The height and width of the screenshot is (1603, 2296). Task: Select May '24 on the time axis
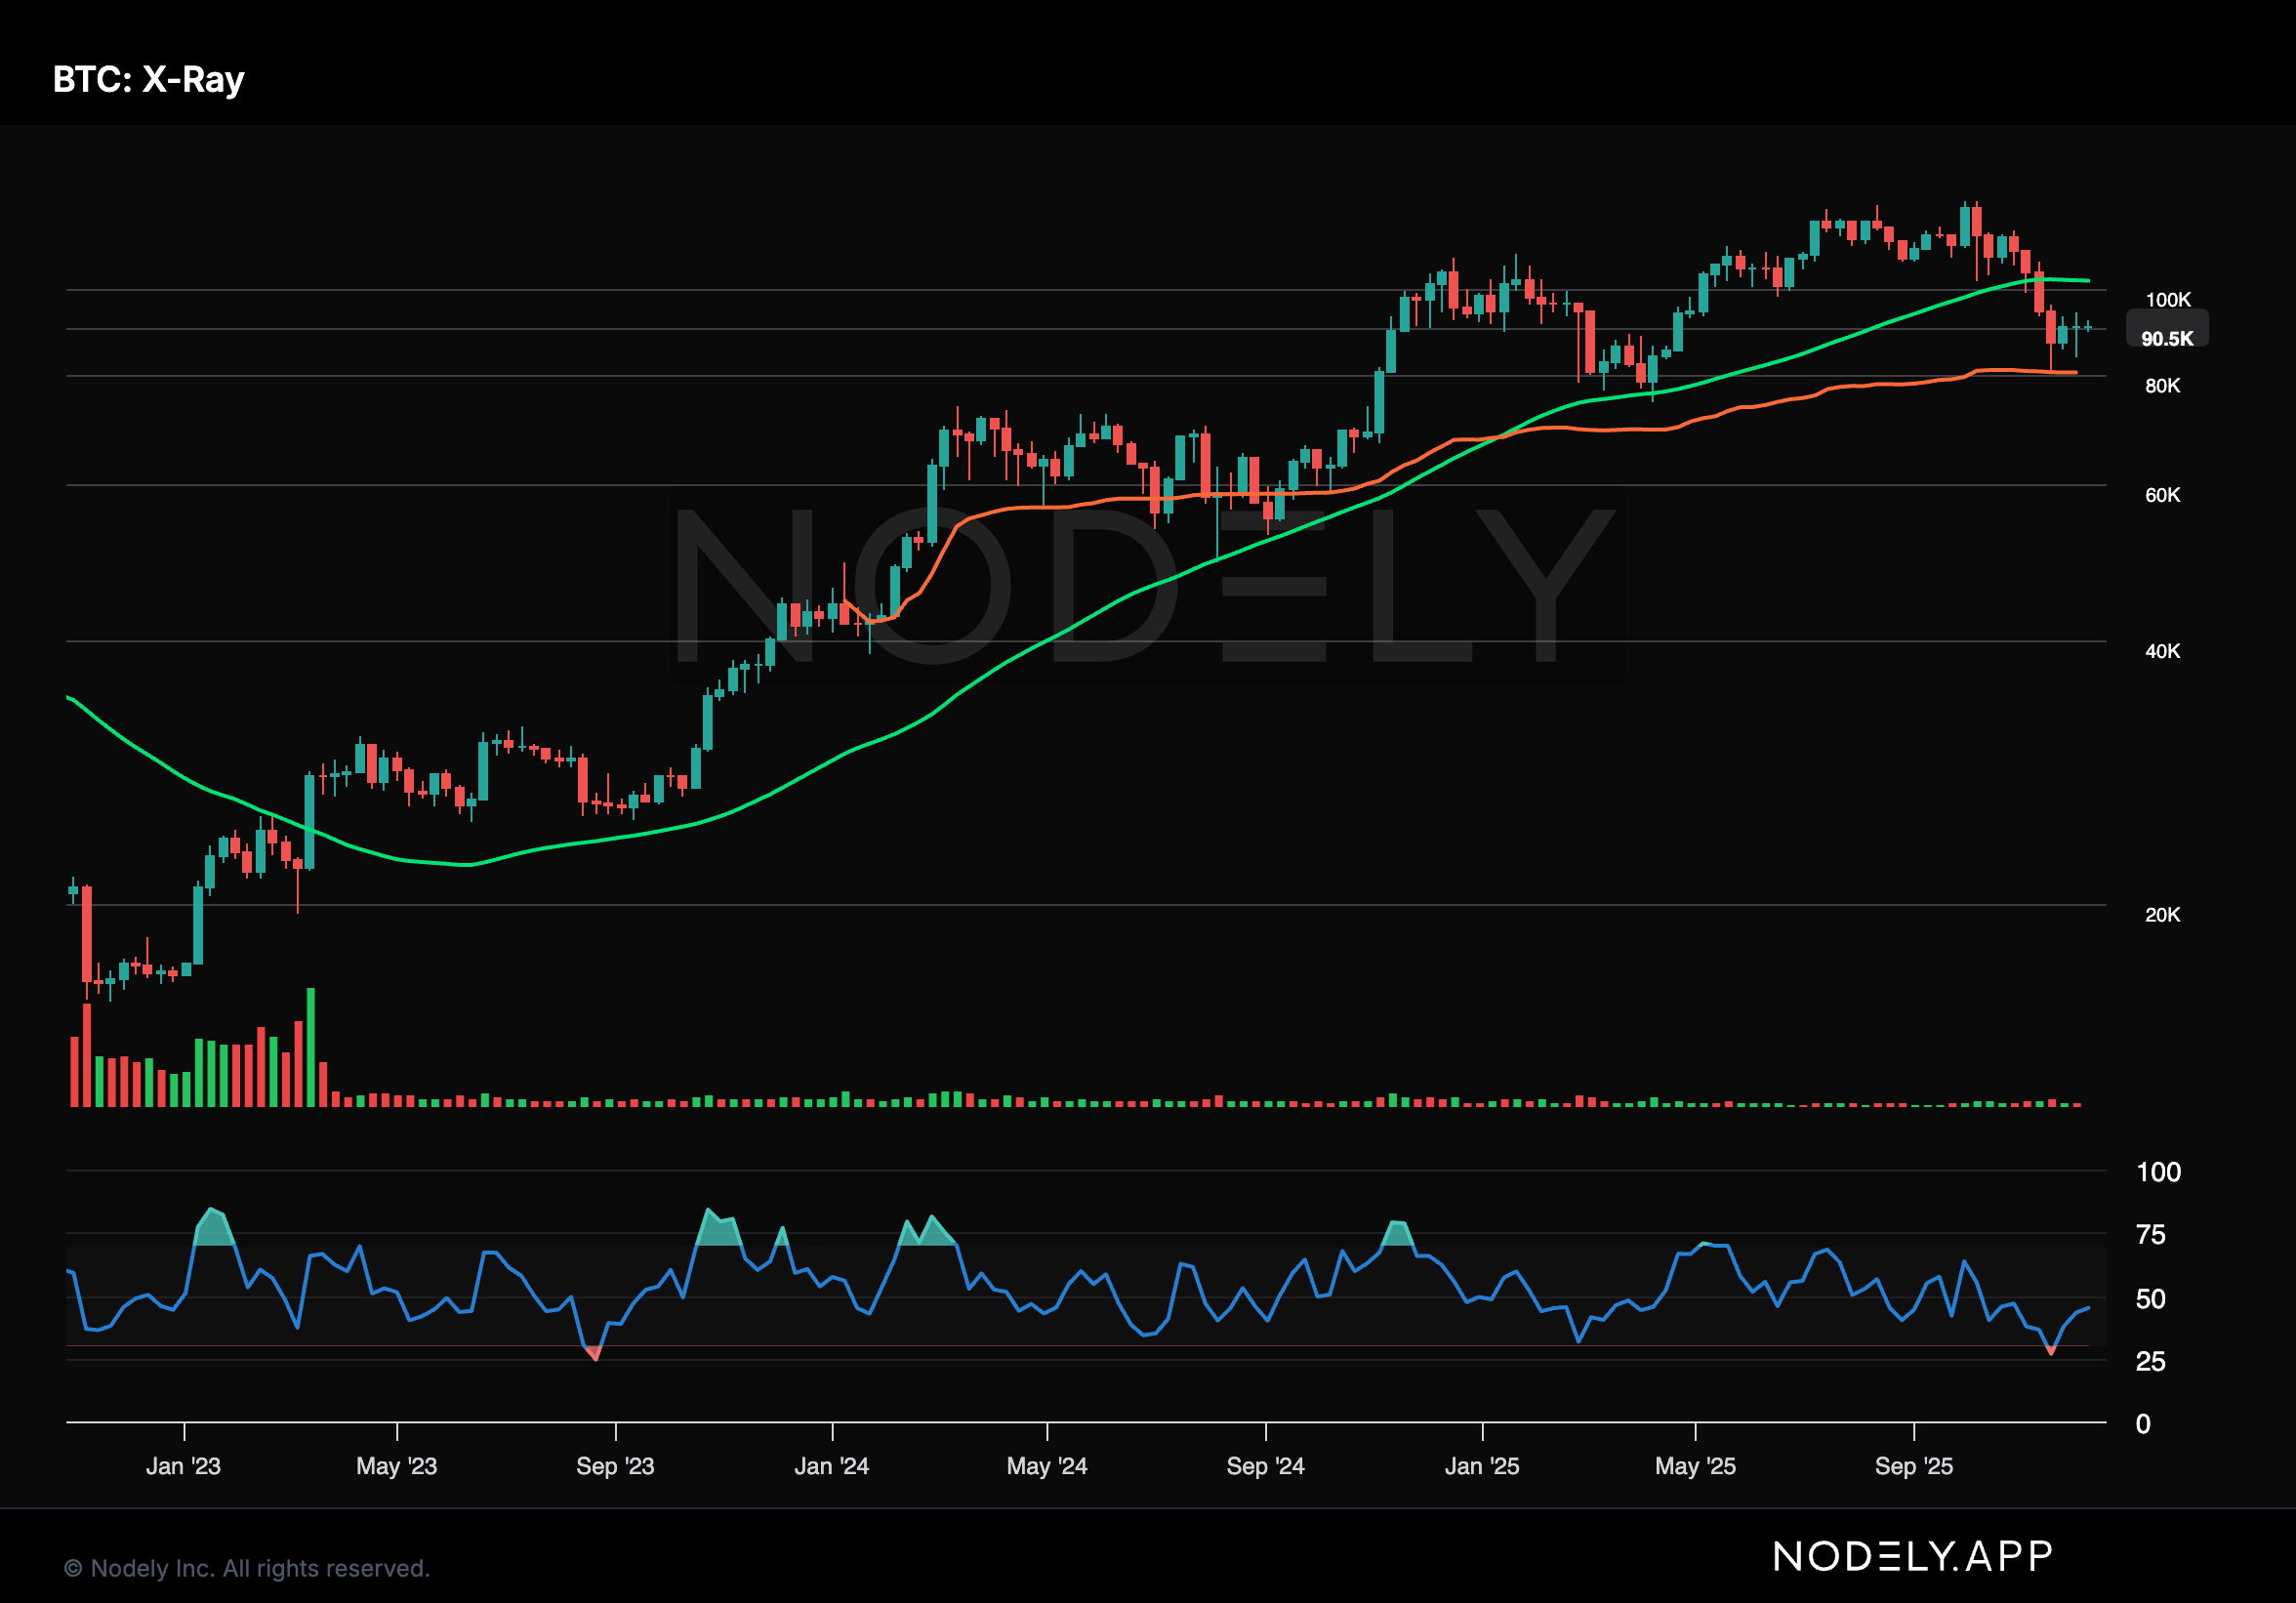tap(1047, 1466)
